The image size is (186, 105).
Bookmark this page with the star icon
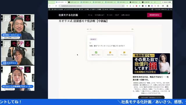tap(123, 6)
